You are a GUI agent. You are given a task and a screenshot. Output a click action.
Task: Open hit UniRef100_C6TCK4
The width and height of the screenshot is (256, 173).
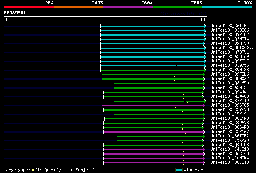point(230,26)
